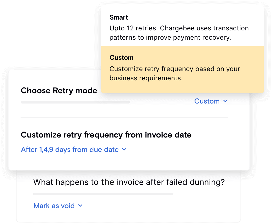Click the Choose Retry mode heading
The width and height of the screenshot is (272, 223).
click(x=59, y=91)
